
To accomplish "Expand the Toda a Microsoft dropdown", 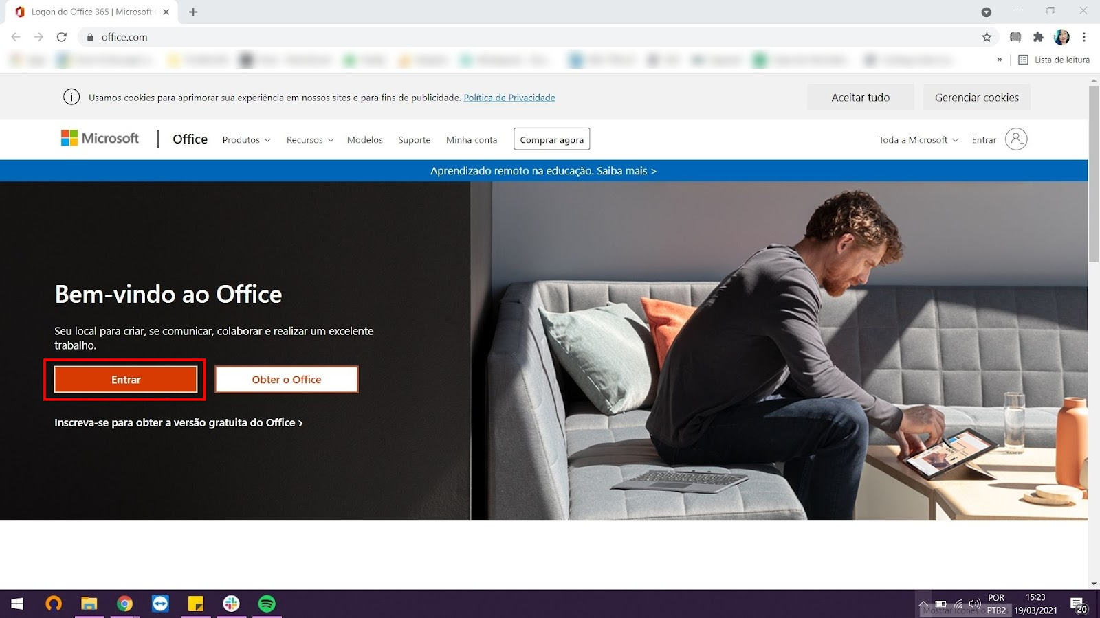I will (918, 140).
